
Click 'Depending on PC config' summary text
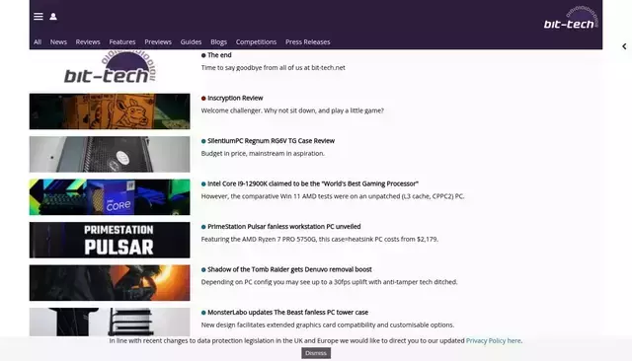[329, 282]
